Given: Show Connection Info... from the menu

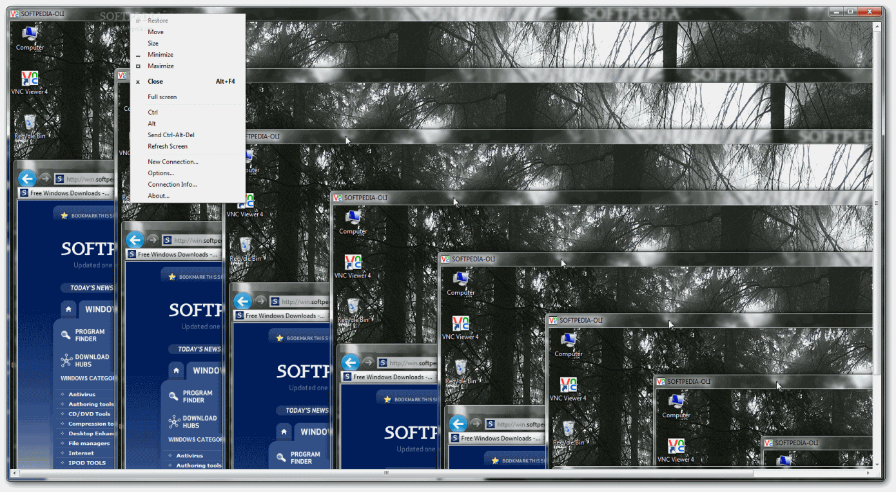Looking at the screenshot, I should click(x=188, y=184).
